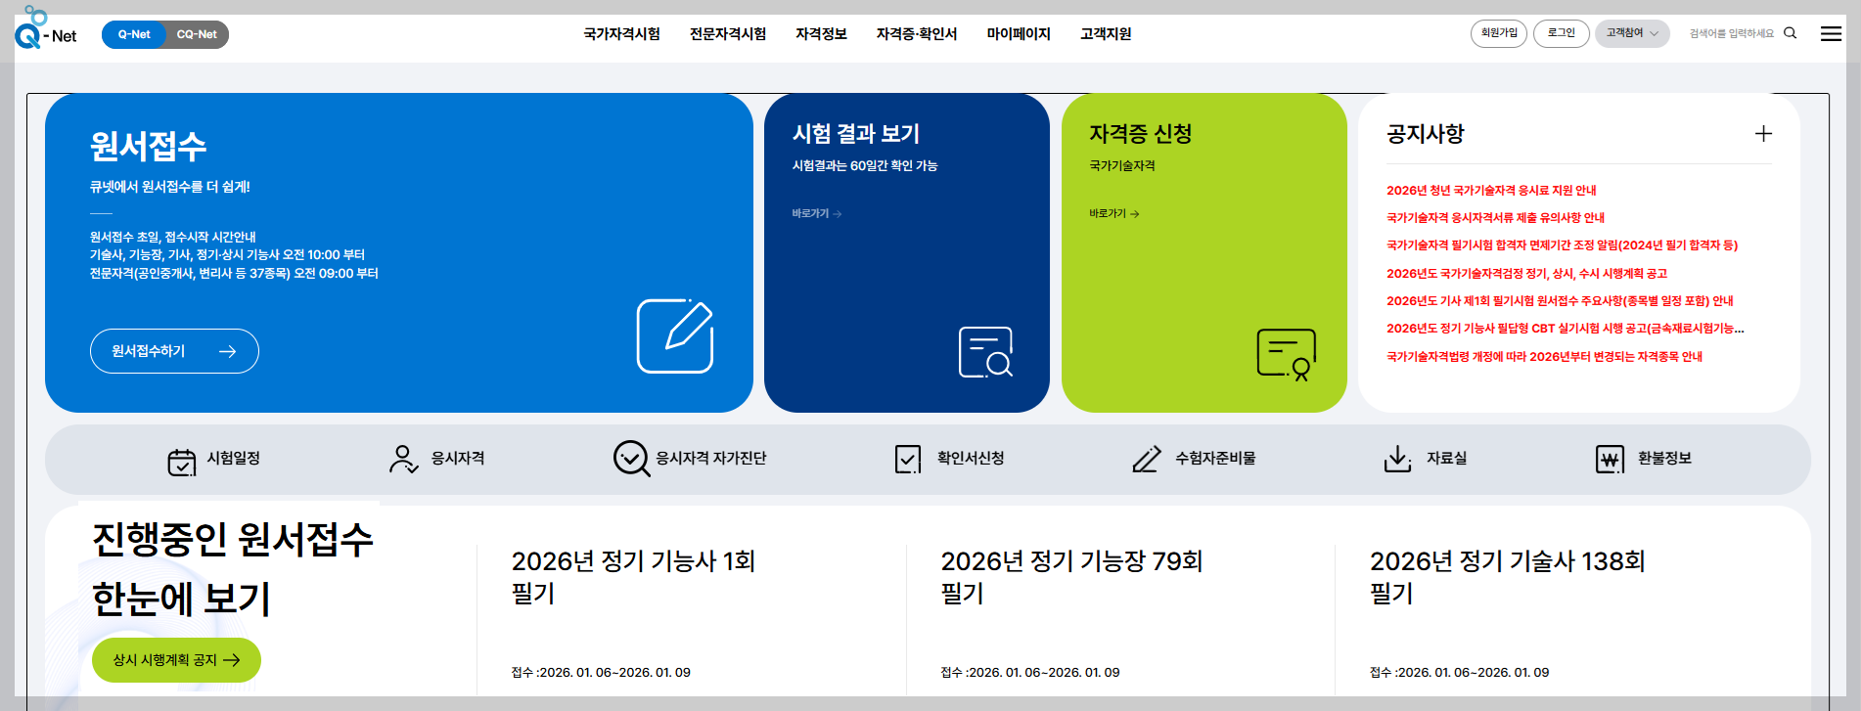Image resolution: width=1861 pixels, height=711 pixels.
Task: Click the 원서접수 card heading
Action: (x=148, y=147)
